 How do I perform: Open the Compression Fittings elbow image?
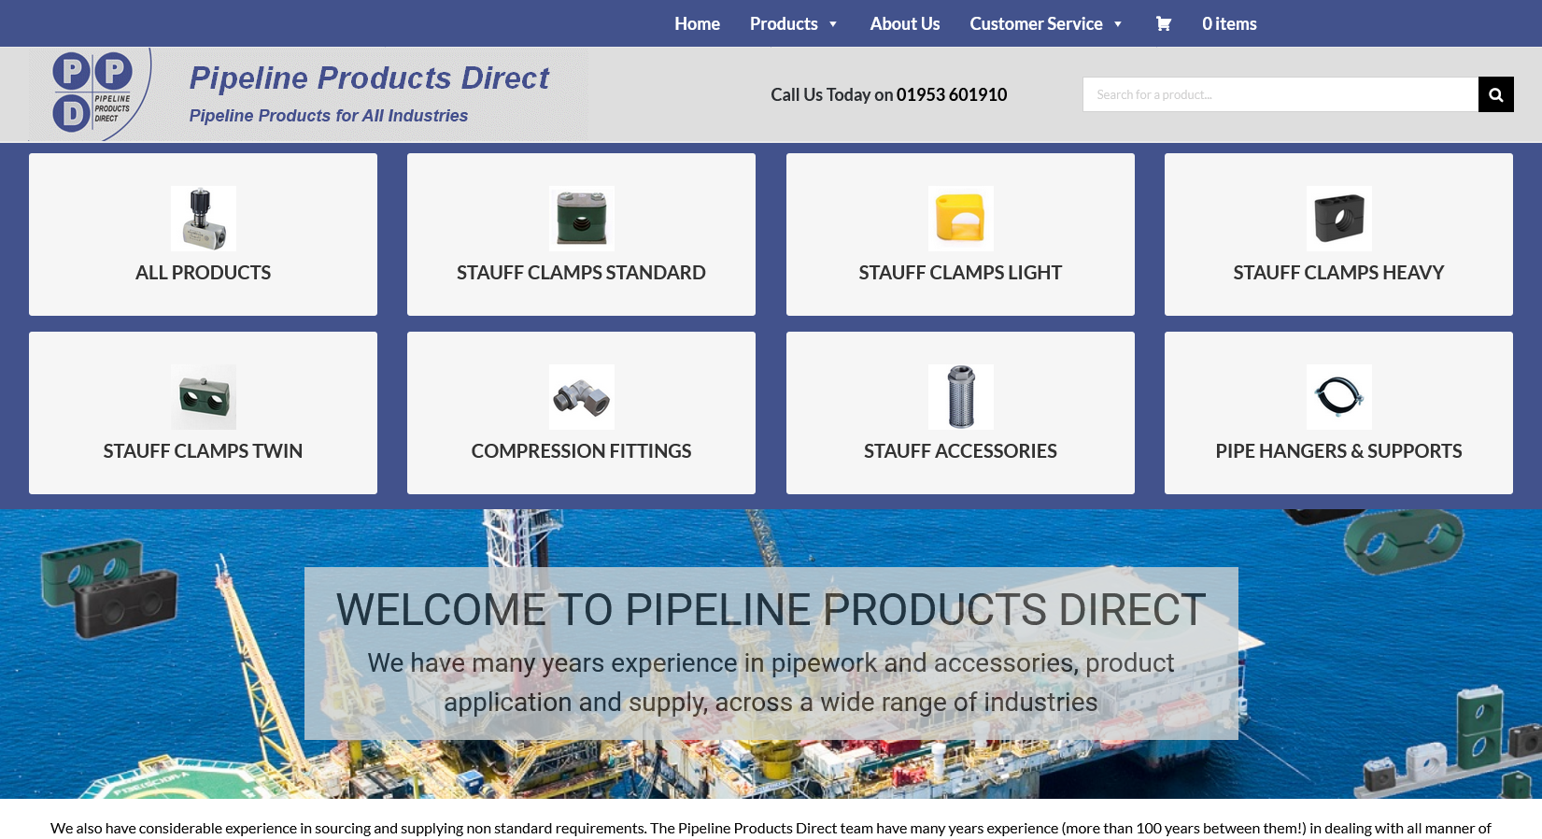point(581,397)
